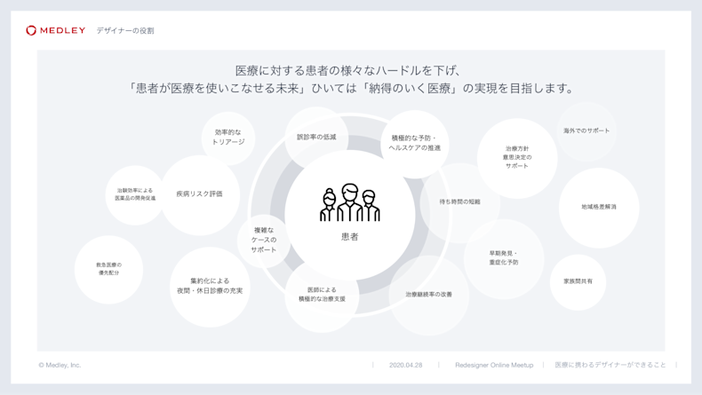
Task: Select the header text デザイナーの役割
Action: click(125, 31)
